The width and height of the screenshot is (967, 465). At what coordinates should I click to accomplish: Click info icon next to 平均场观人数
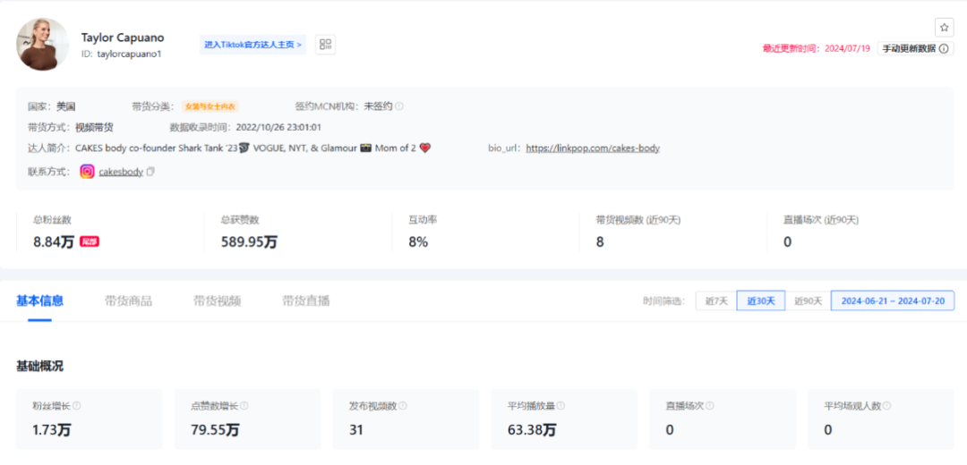tap(887, 406)
